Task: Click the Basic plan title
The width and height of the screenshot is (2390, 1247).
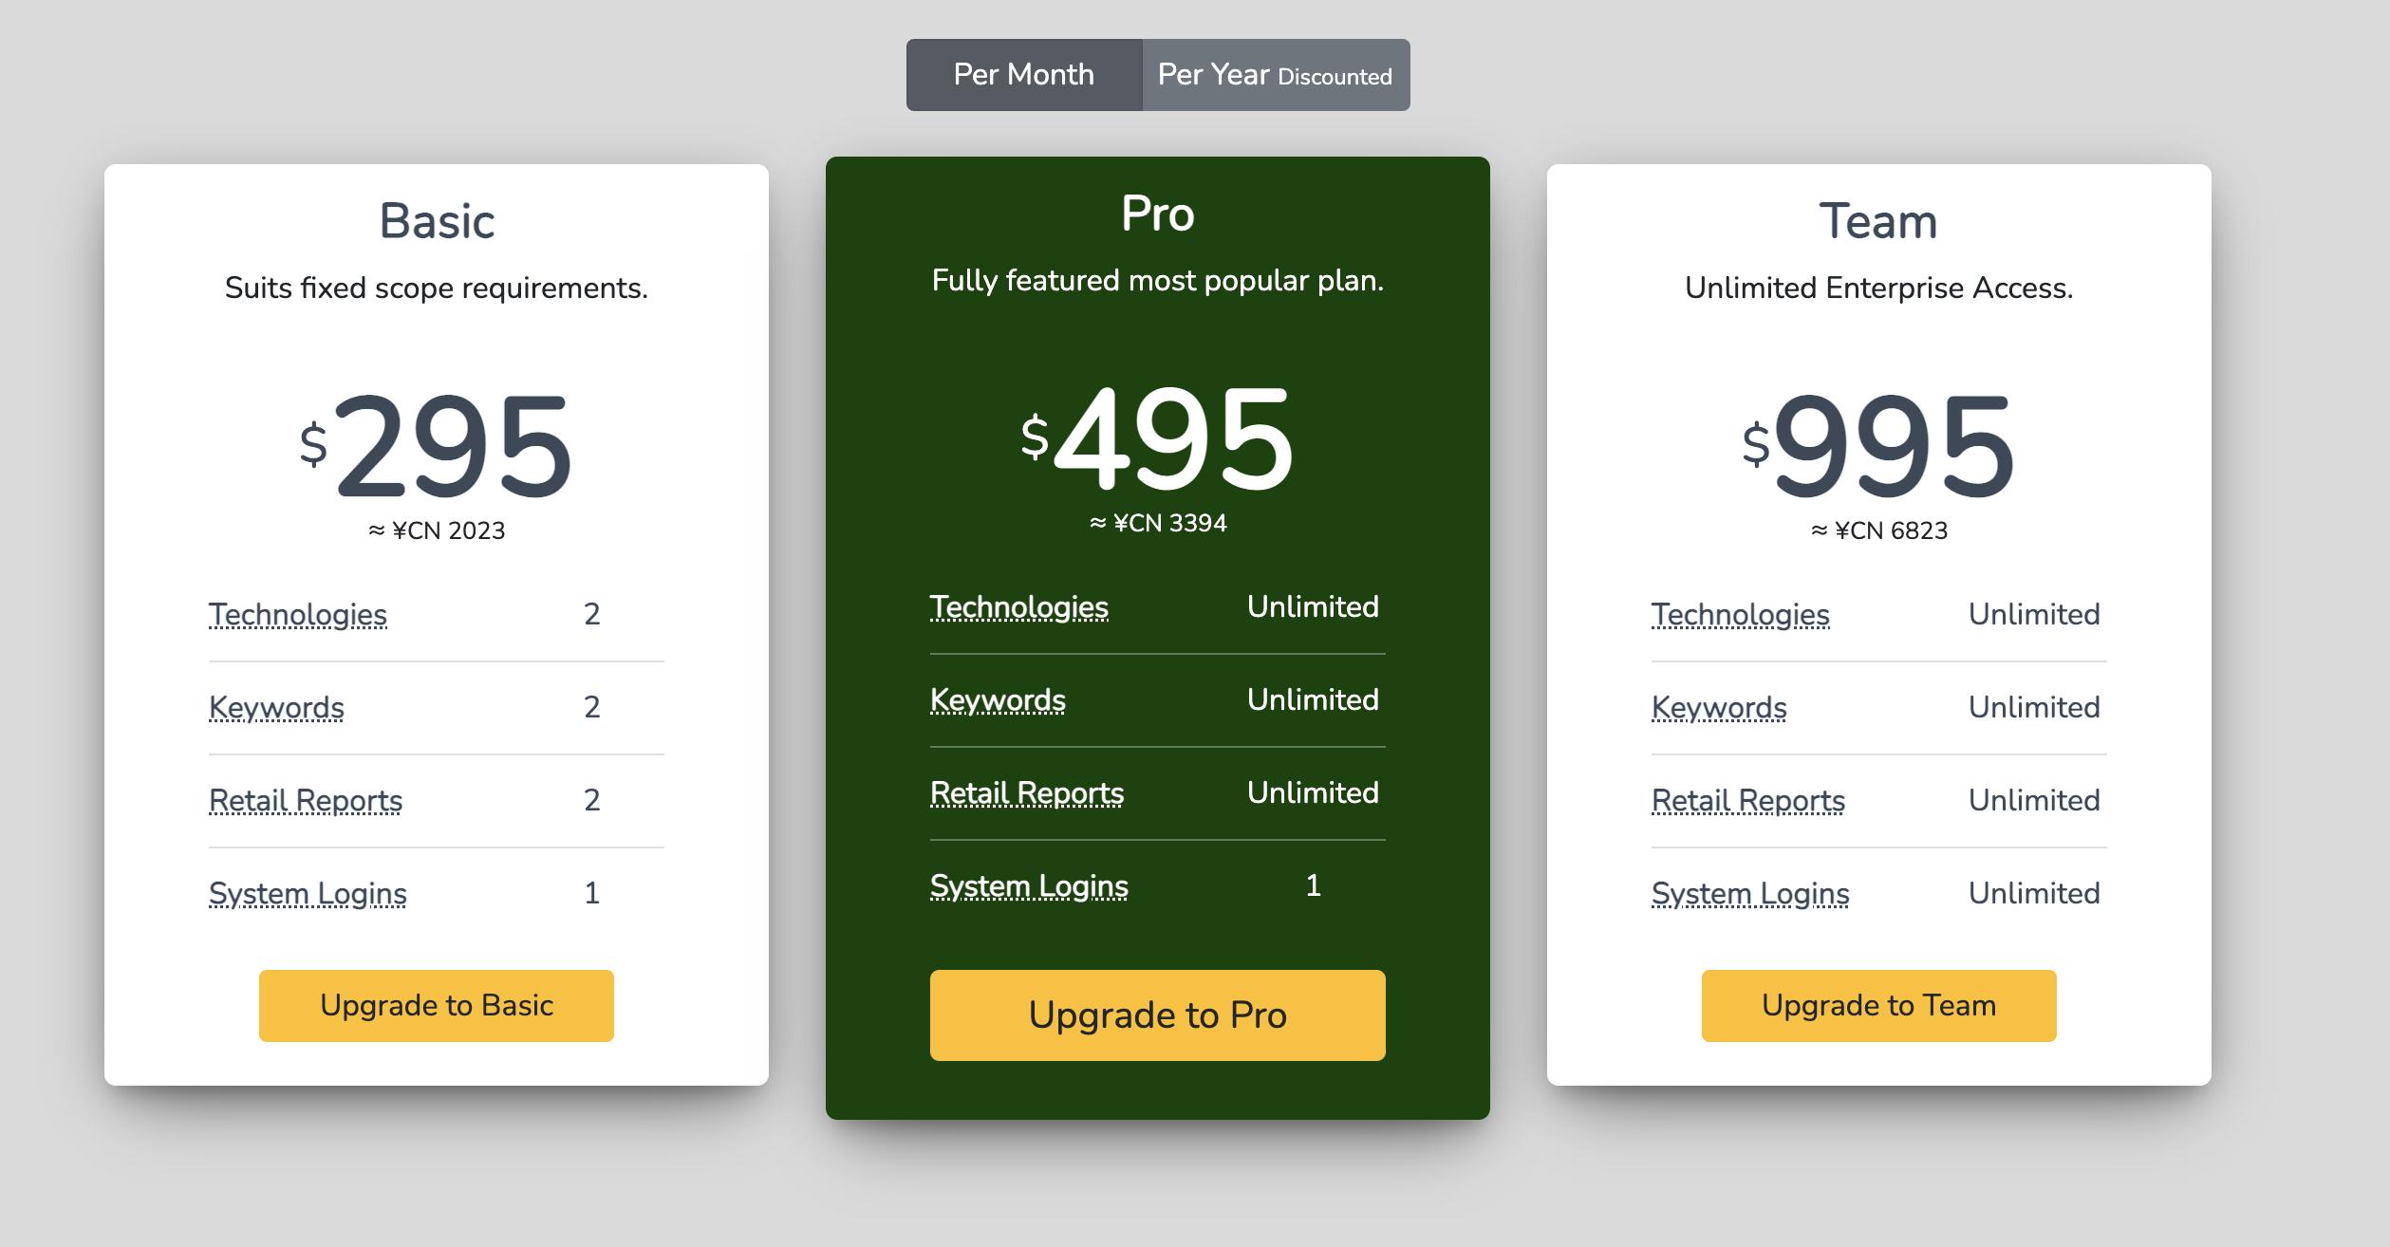Action: [437, 221]
